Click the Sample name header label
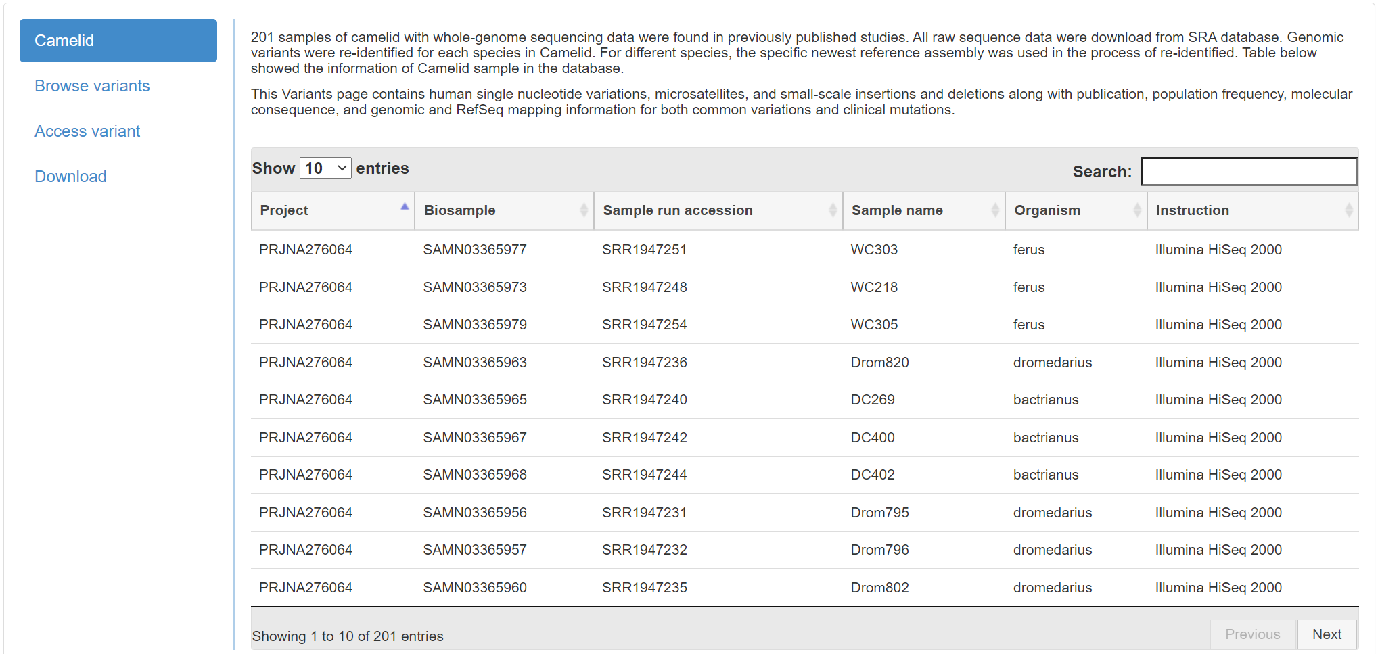This screenshot has width=1380, height=654. coord(897,210)
